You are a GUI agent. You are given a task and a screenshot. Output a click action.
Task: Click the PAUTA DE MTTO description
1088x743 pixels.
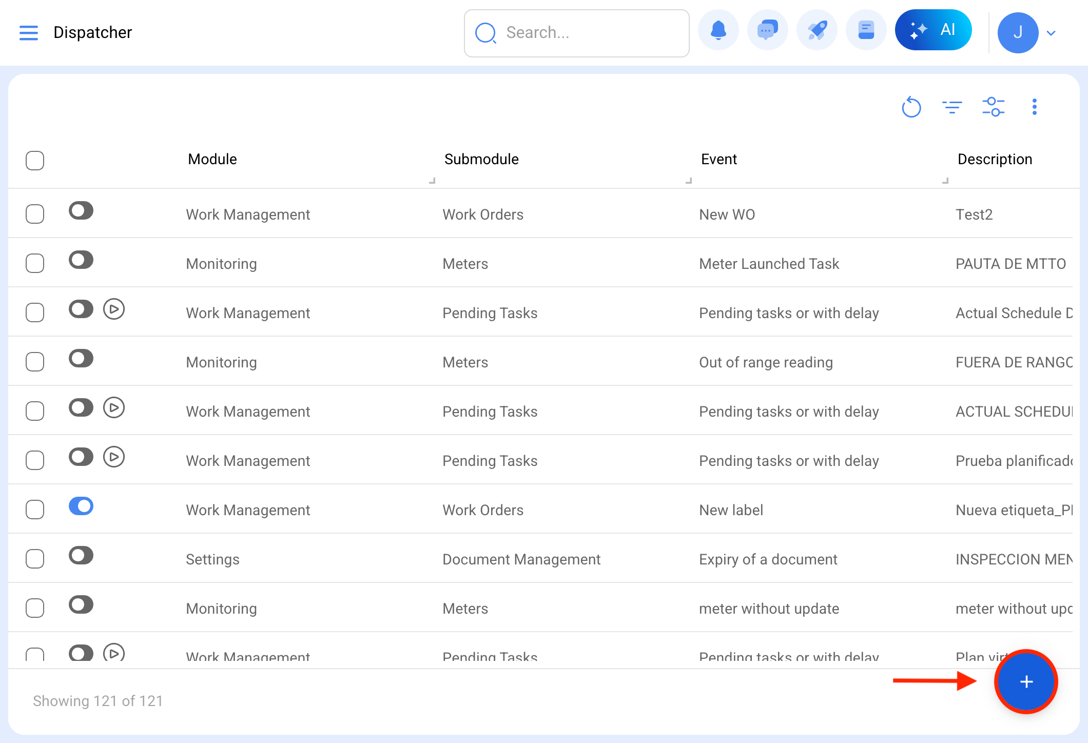coord(1011,264)
